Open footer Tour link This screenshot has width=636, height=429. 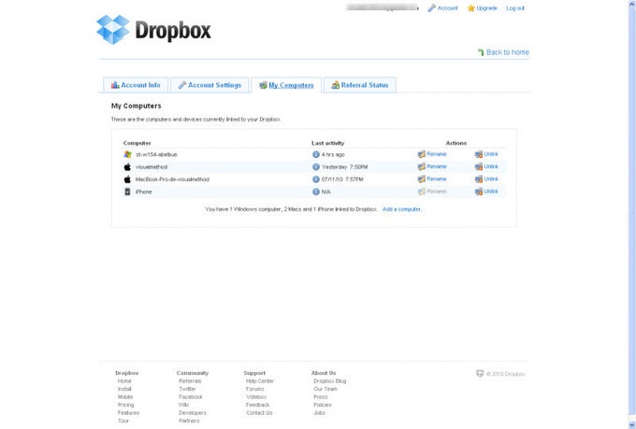pyautogui.click(x=123, y=421)
